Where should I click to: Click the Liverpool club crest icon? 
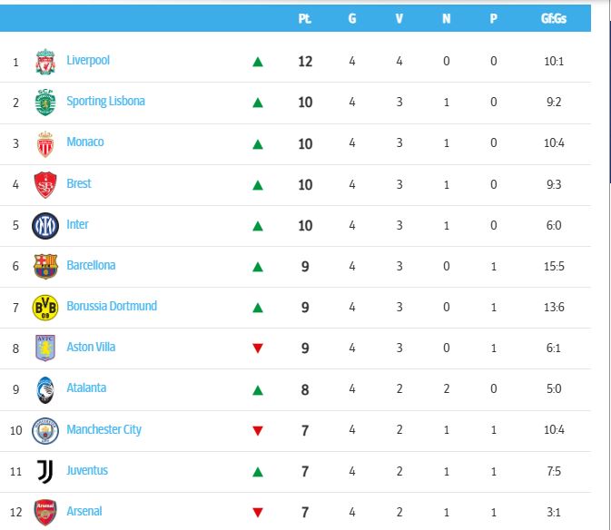[x=45, y=62]
